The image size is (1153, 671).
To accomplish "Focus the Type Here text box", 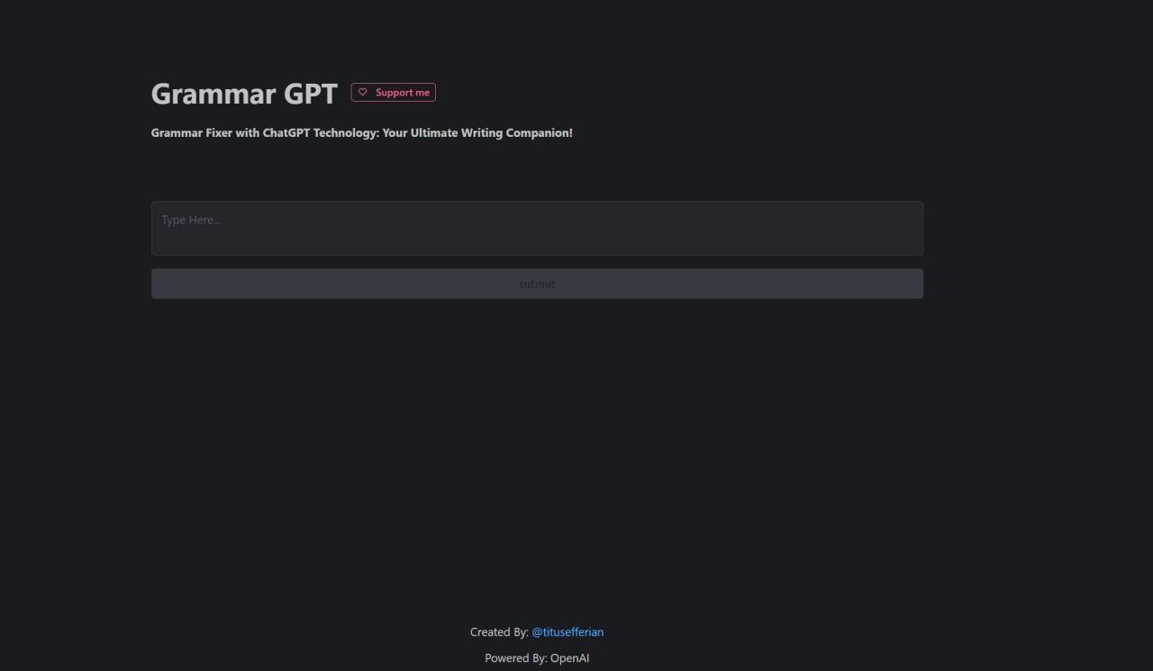I will coord(537,228).
